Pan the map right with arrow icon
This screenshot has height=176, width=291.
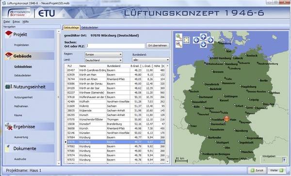click(210, 40)
